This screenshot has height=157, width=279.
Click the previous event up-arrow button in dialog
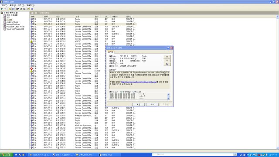pos(167,57)
